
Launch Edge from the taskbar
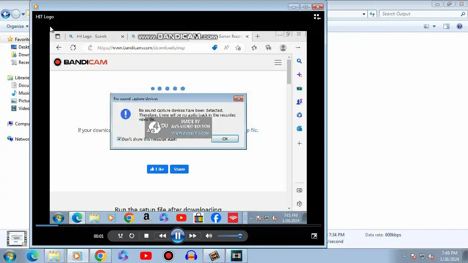32,256
